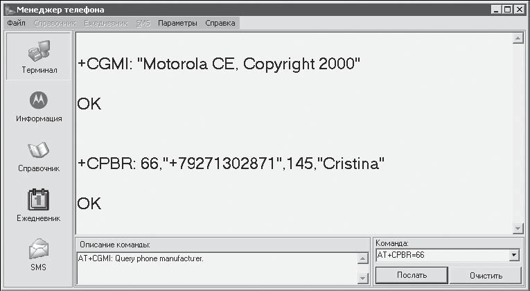Open the Файл menu

(16, 23)
